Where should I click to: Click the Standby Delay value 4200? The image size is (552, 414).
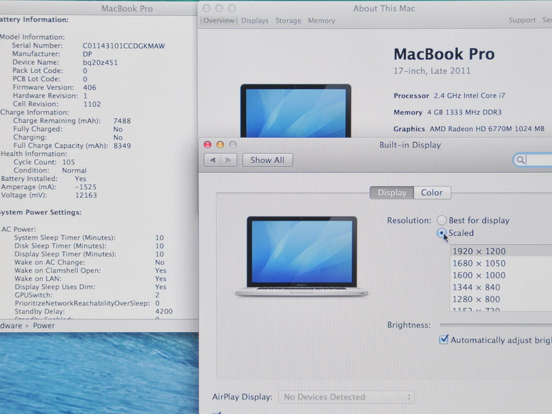click(164, 312)
